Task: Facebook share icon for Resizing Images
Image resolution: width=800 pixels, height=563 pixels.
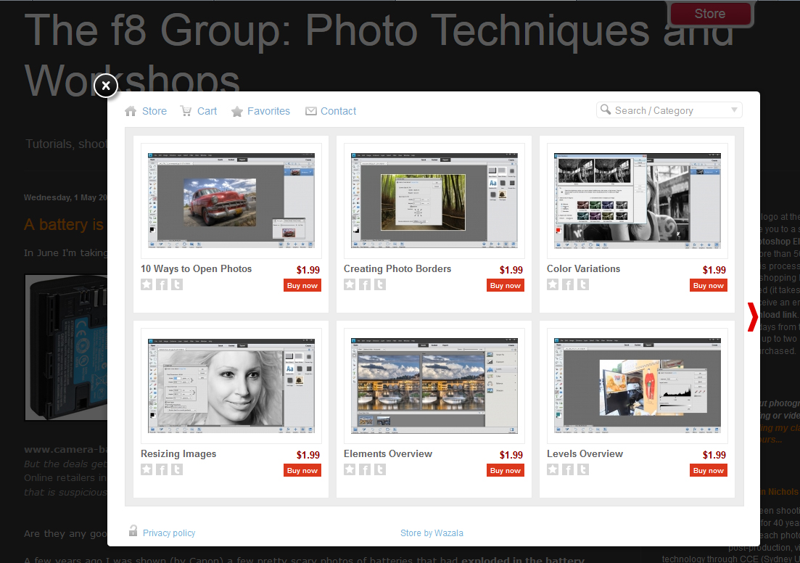Action: [162, 469]
